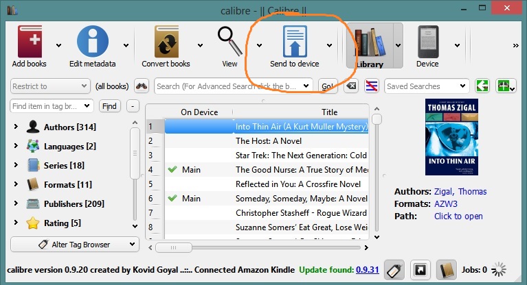Viewport: 527px width, 285px height.
Task: Open Convert books dropdown arrow
Action: tap(201, 45)
